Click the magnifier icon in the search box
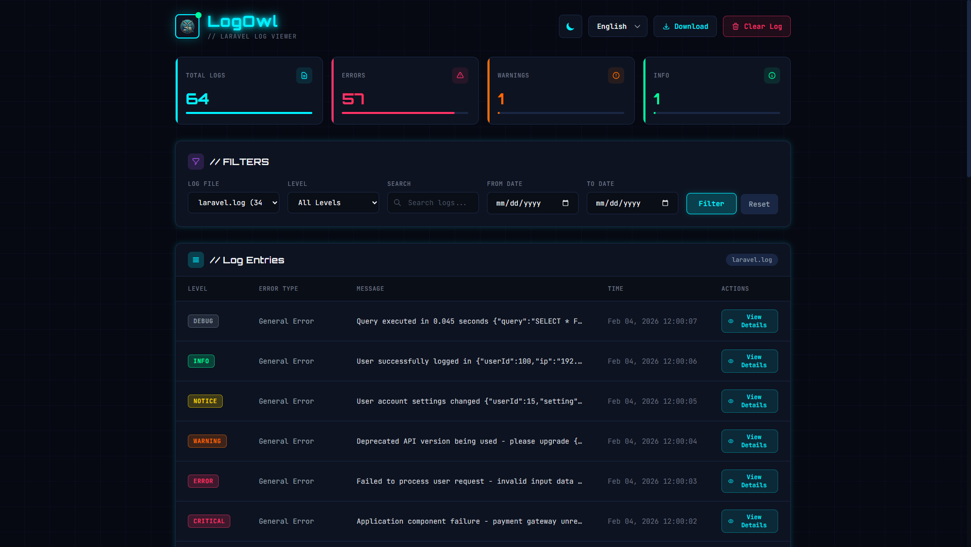The height and width of the screenshot is (547, 971). tap(398, 203)
